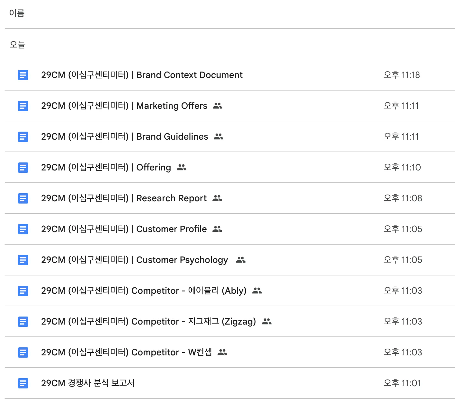Click the 오후 11:01 modified time

pos(402,383)
